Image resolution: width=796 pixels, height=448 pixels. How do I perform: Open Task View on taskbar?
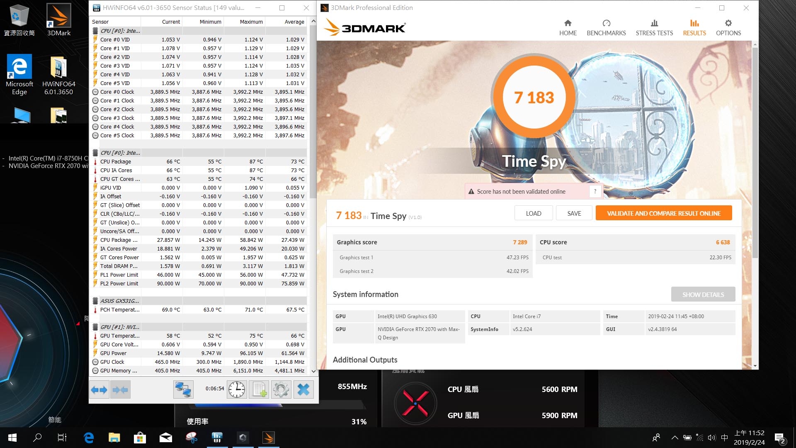pos(62,438)
